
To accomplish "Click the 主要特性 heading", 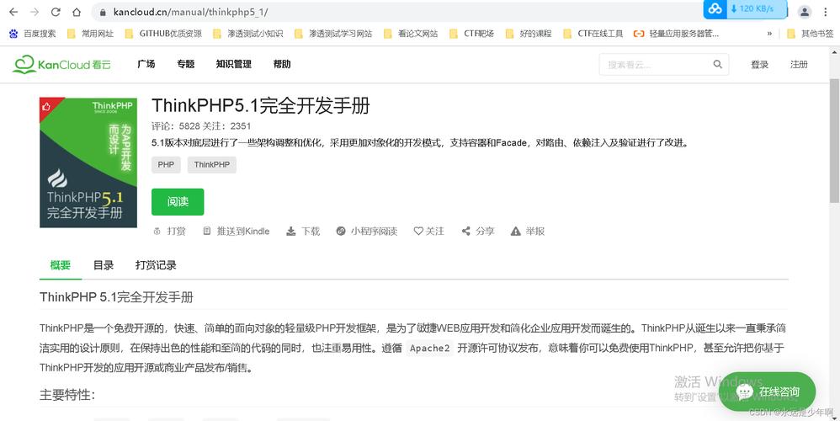I will [67, 395].
